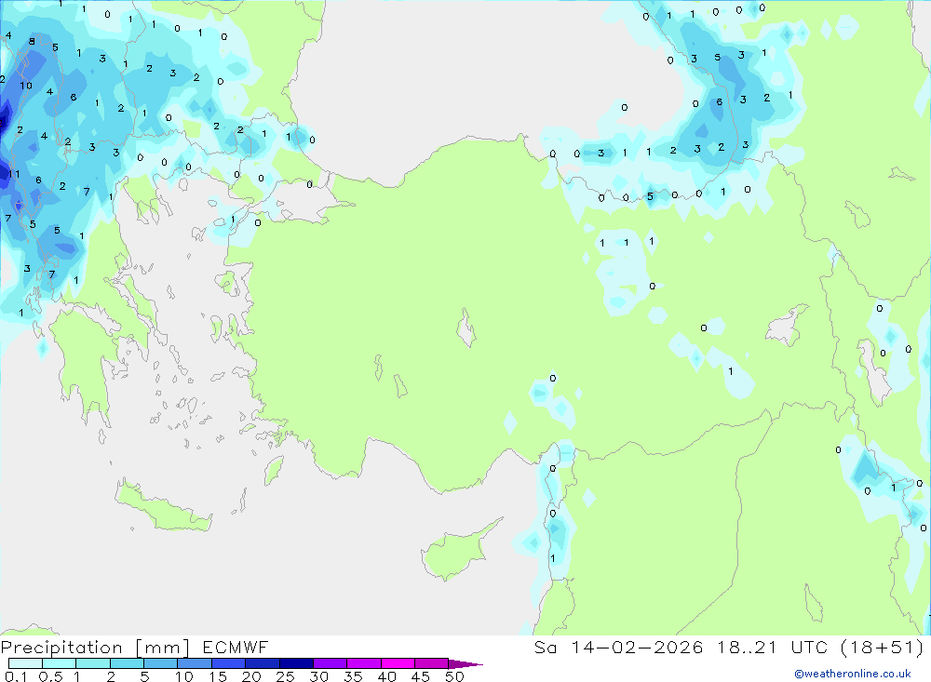Click the 1–2 mm legend color swatch
The height and width of the screenshot is (682, 931).
92,663
